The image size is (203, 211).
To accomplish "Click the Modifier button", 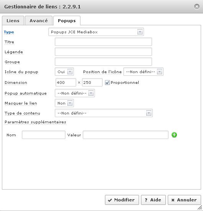I will point(122,200).
